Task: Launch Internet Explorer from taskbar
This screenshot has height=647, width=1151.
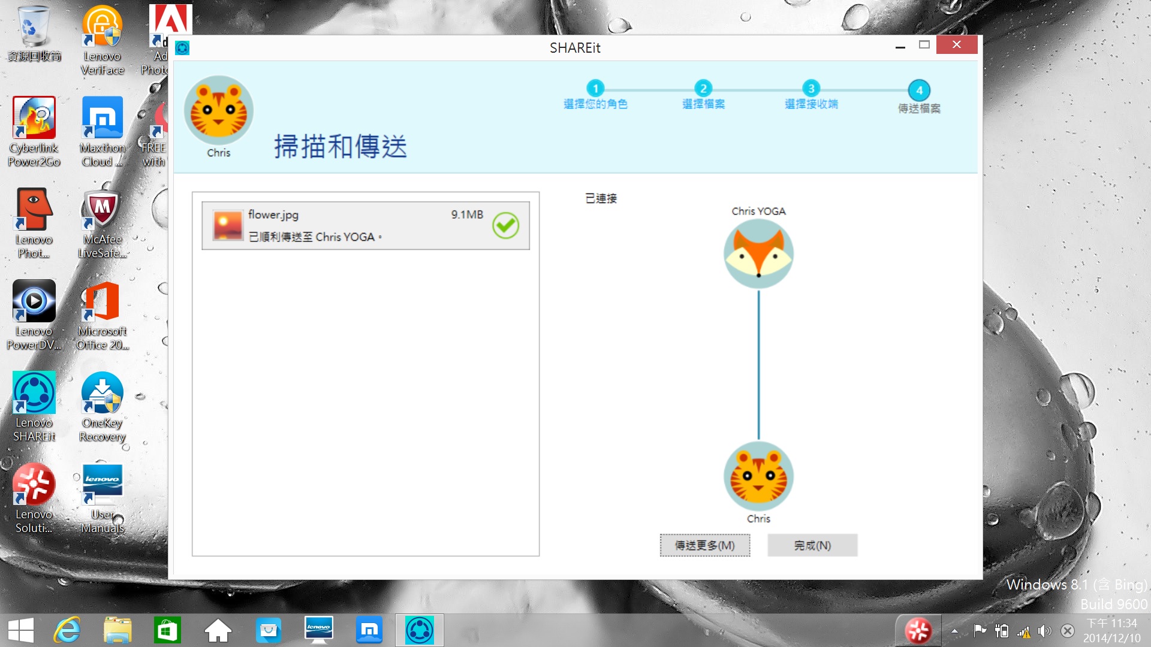Action: [x=67, y=630]
